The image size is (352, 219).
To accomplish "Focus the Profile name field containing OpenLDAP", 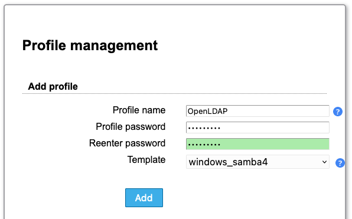I will [258, 111].
